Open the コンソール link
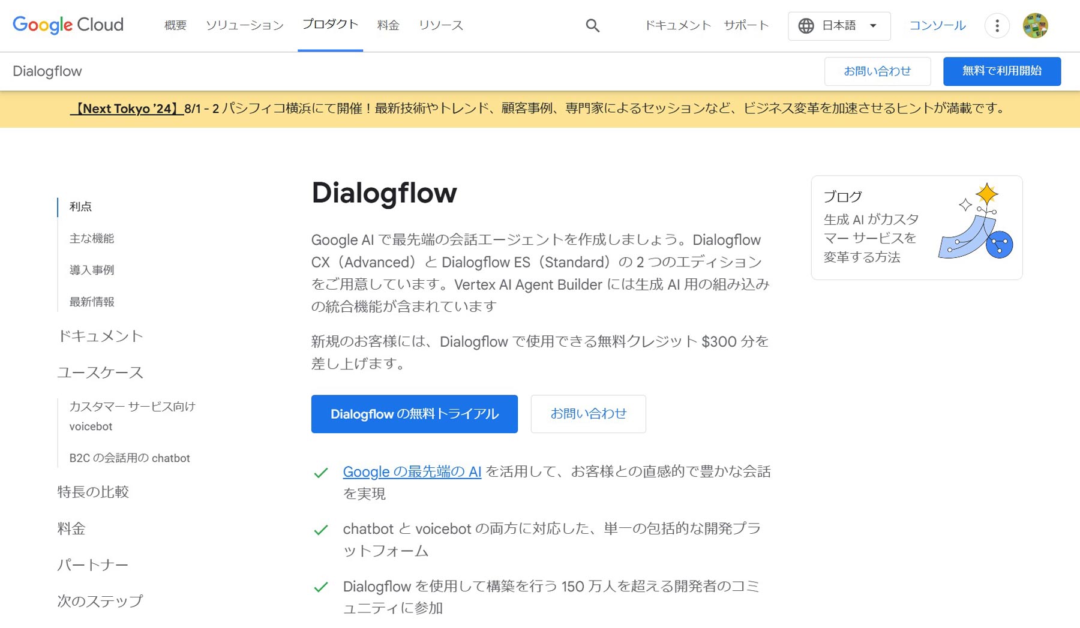This screenshot has width=1080, height=628. (937, 25)
